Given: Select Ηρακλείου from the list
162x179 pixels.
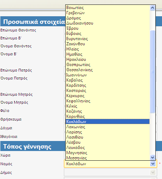Looking at the screenshot, I should [108, 59].
